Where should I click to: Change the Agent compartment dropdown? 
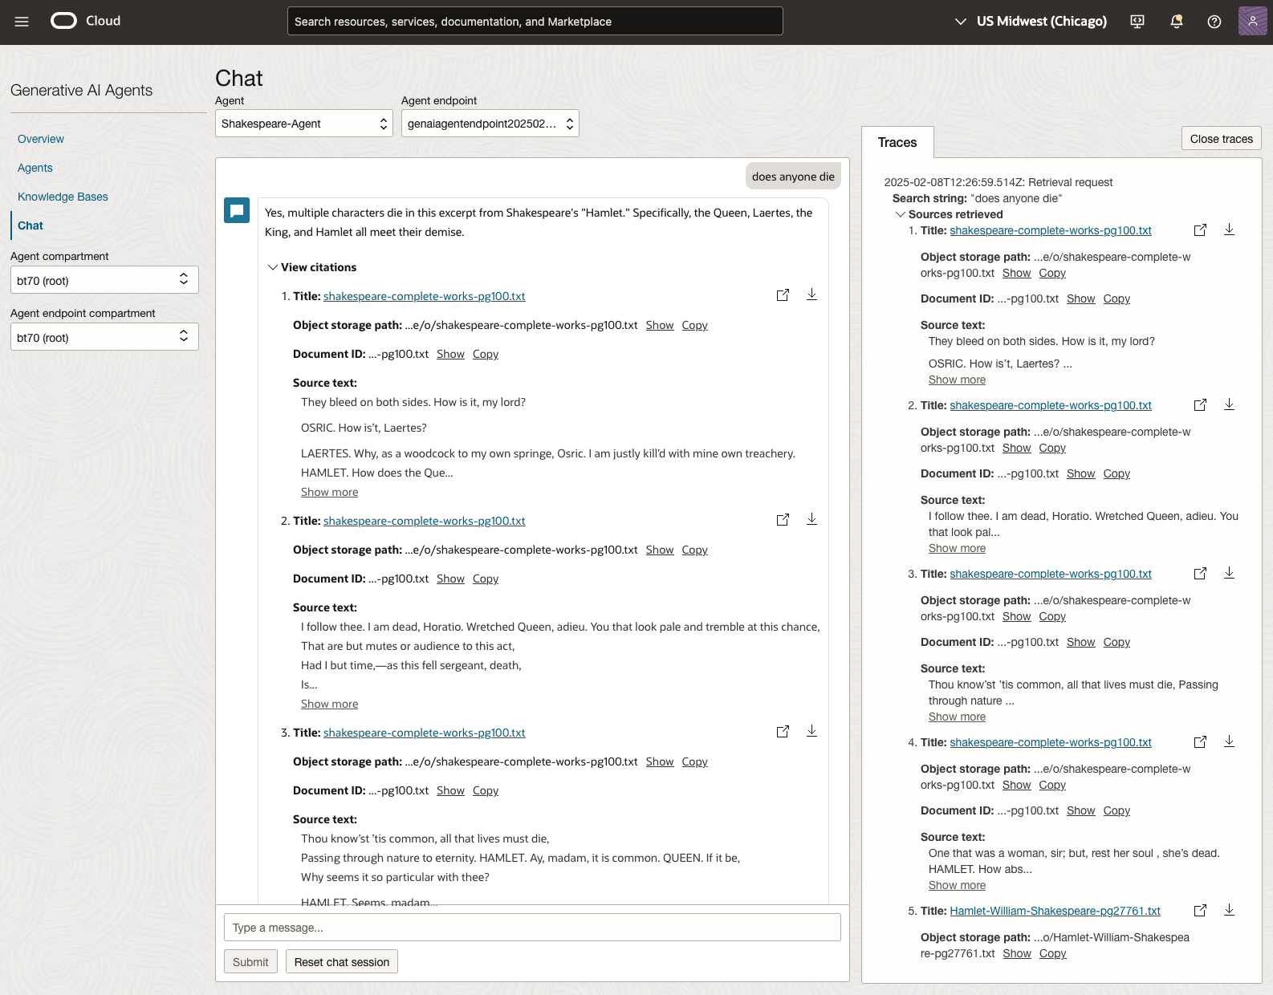(x=104, y=280)
